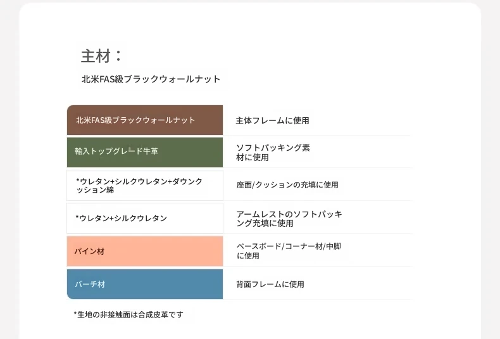Click the パイン材 label text
The image size is (500, 339).
pos(89,251)
